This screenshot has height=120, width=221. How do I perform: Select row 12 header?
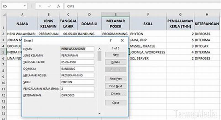3,95
